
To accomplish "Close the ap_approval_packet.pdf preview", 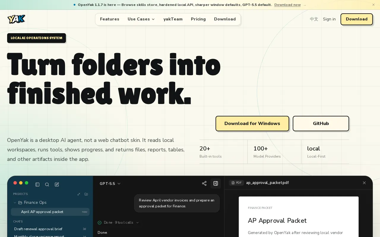I will tap(364, 183).
